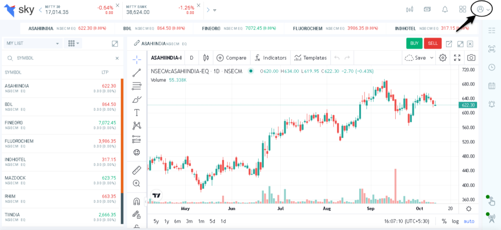Click the Save chart layout button

(x=415, y=58)
